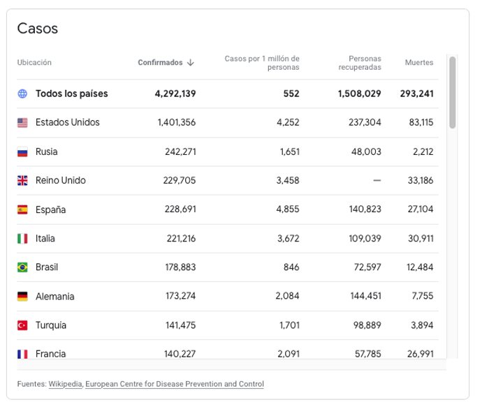This screenshot has width=482, height=409.
Task: Click the Italy flag icon
Action: point(22,239)
